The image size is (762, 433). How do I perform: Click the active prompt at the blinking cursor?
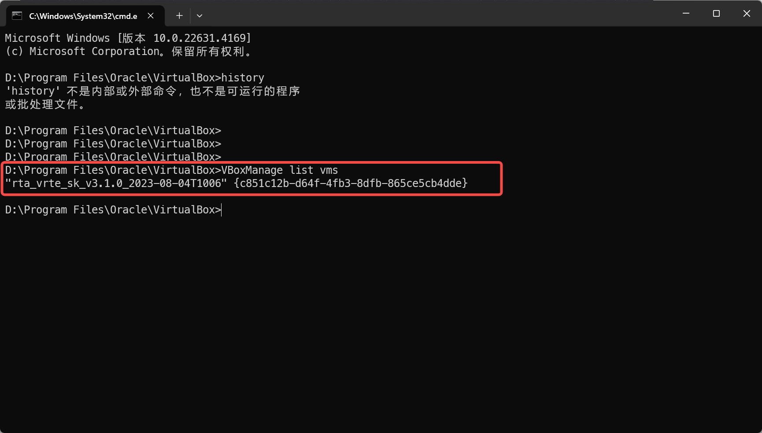222,210
